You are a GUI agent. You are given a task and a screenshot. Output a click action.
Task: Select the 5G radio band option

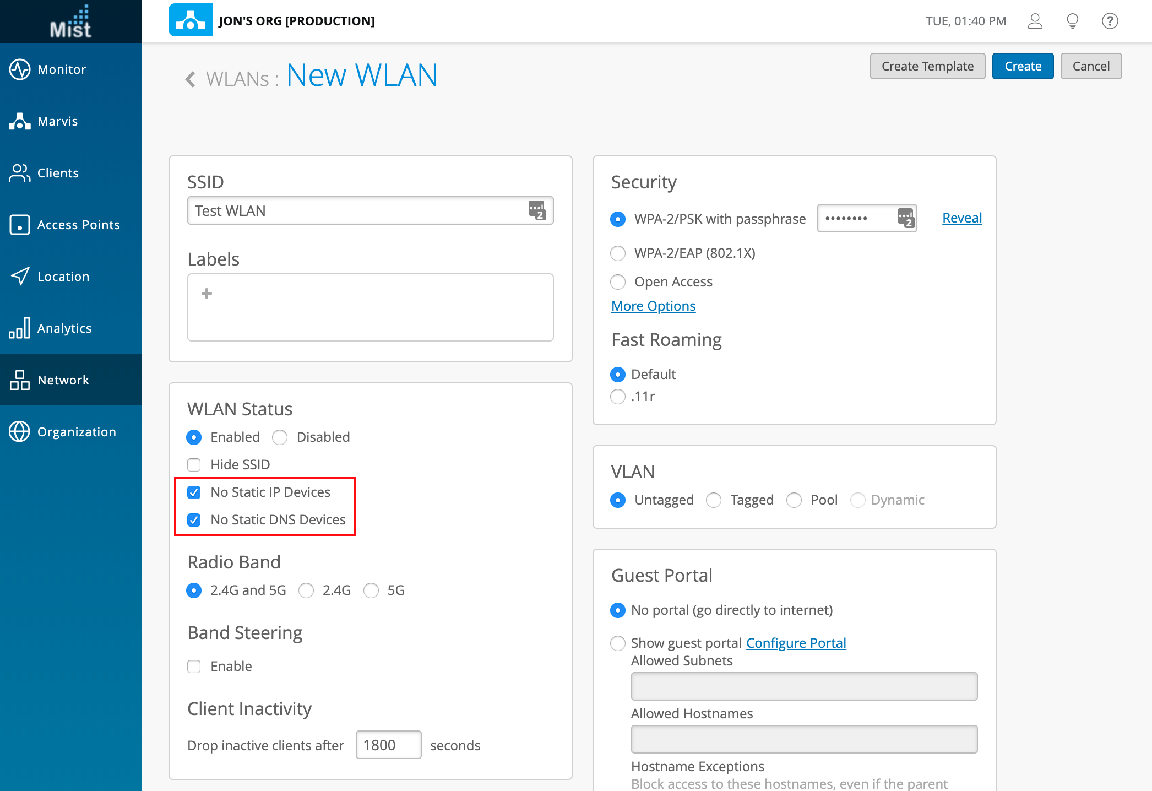pyautogui.click(x=371, y=590)
